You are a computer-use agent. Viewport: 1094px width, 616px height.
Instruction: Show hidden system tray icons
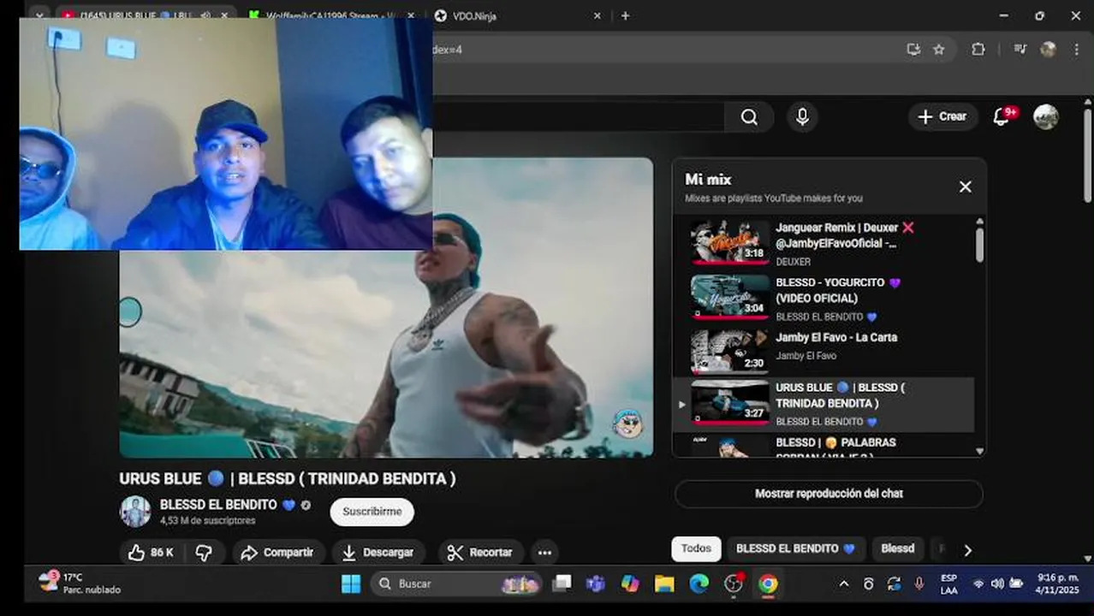click(x=843, y=583)
